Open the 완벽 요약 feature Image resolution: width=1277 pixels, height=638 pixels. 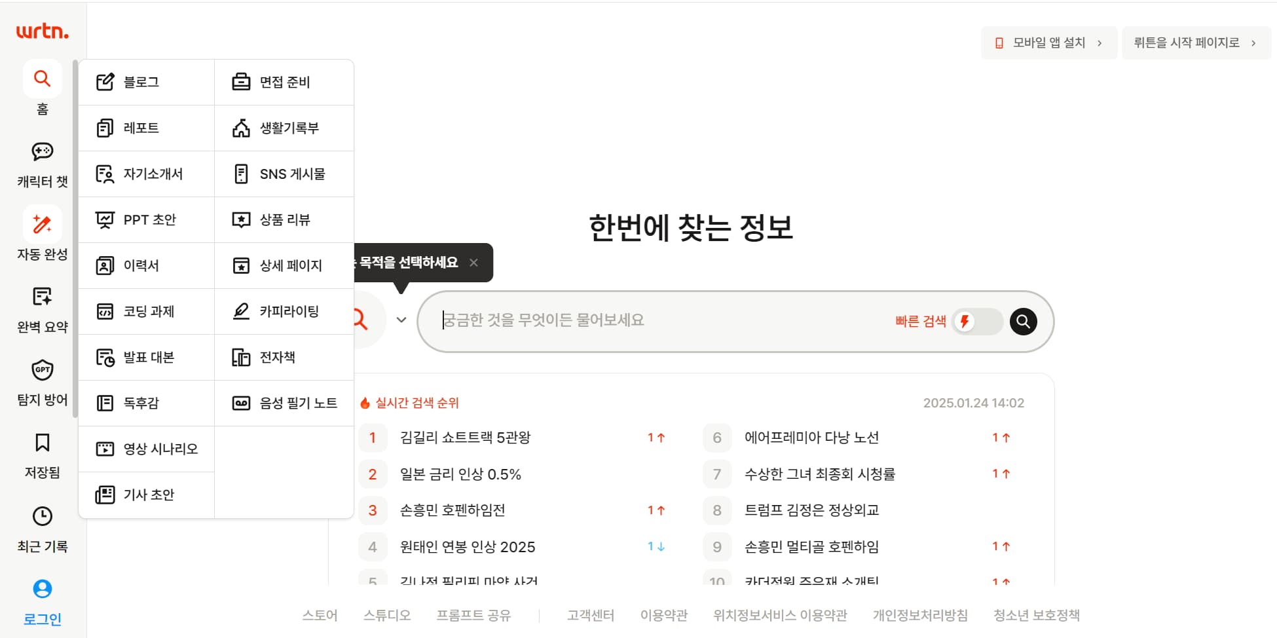pos(42,297)
